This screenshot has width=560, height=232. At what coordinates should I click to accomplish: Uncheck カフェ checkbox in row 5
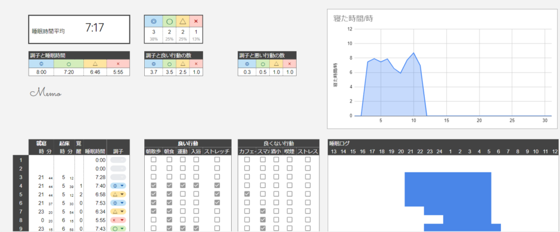247,194
